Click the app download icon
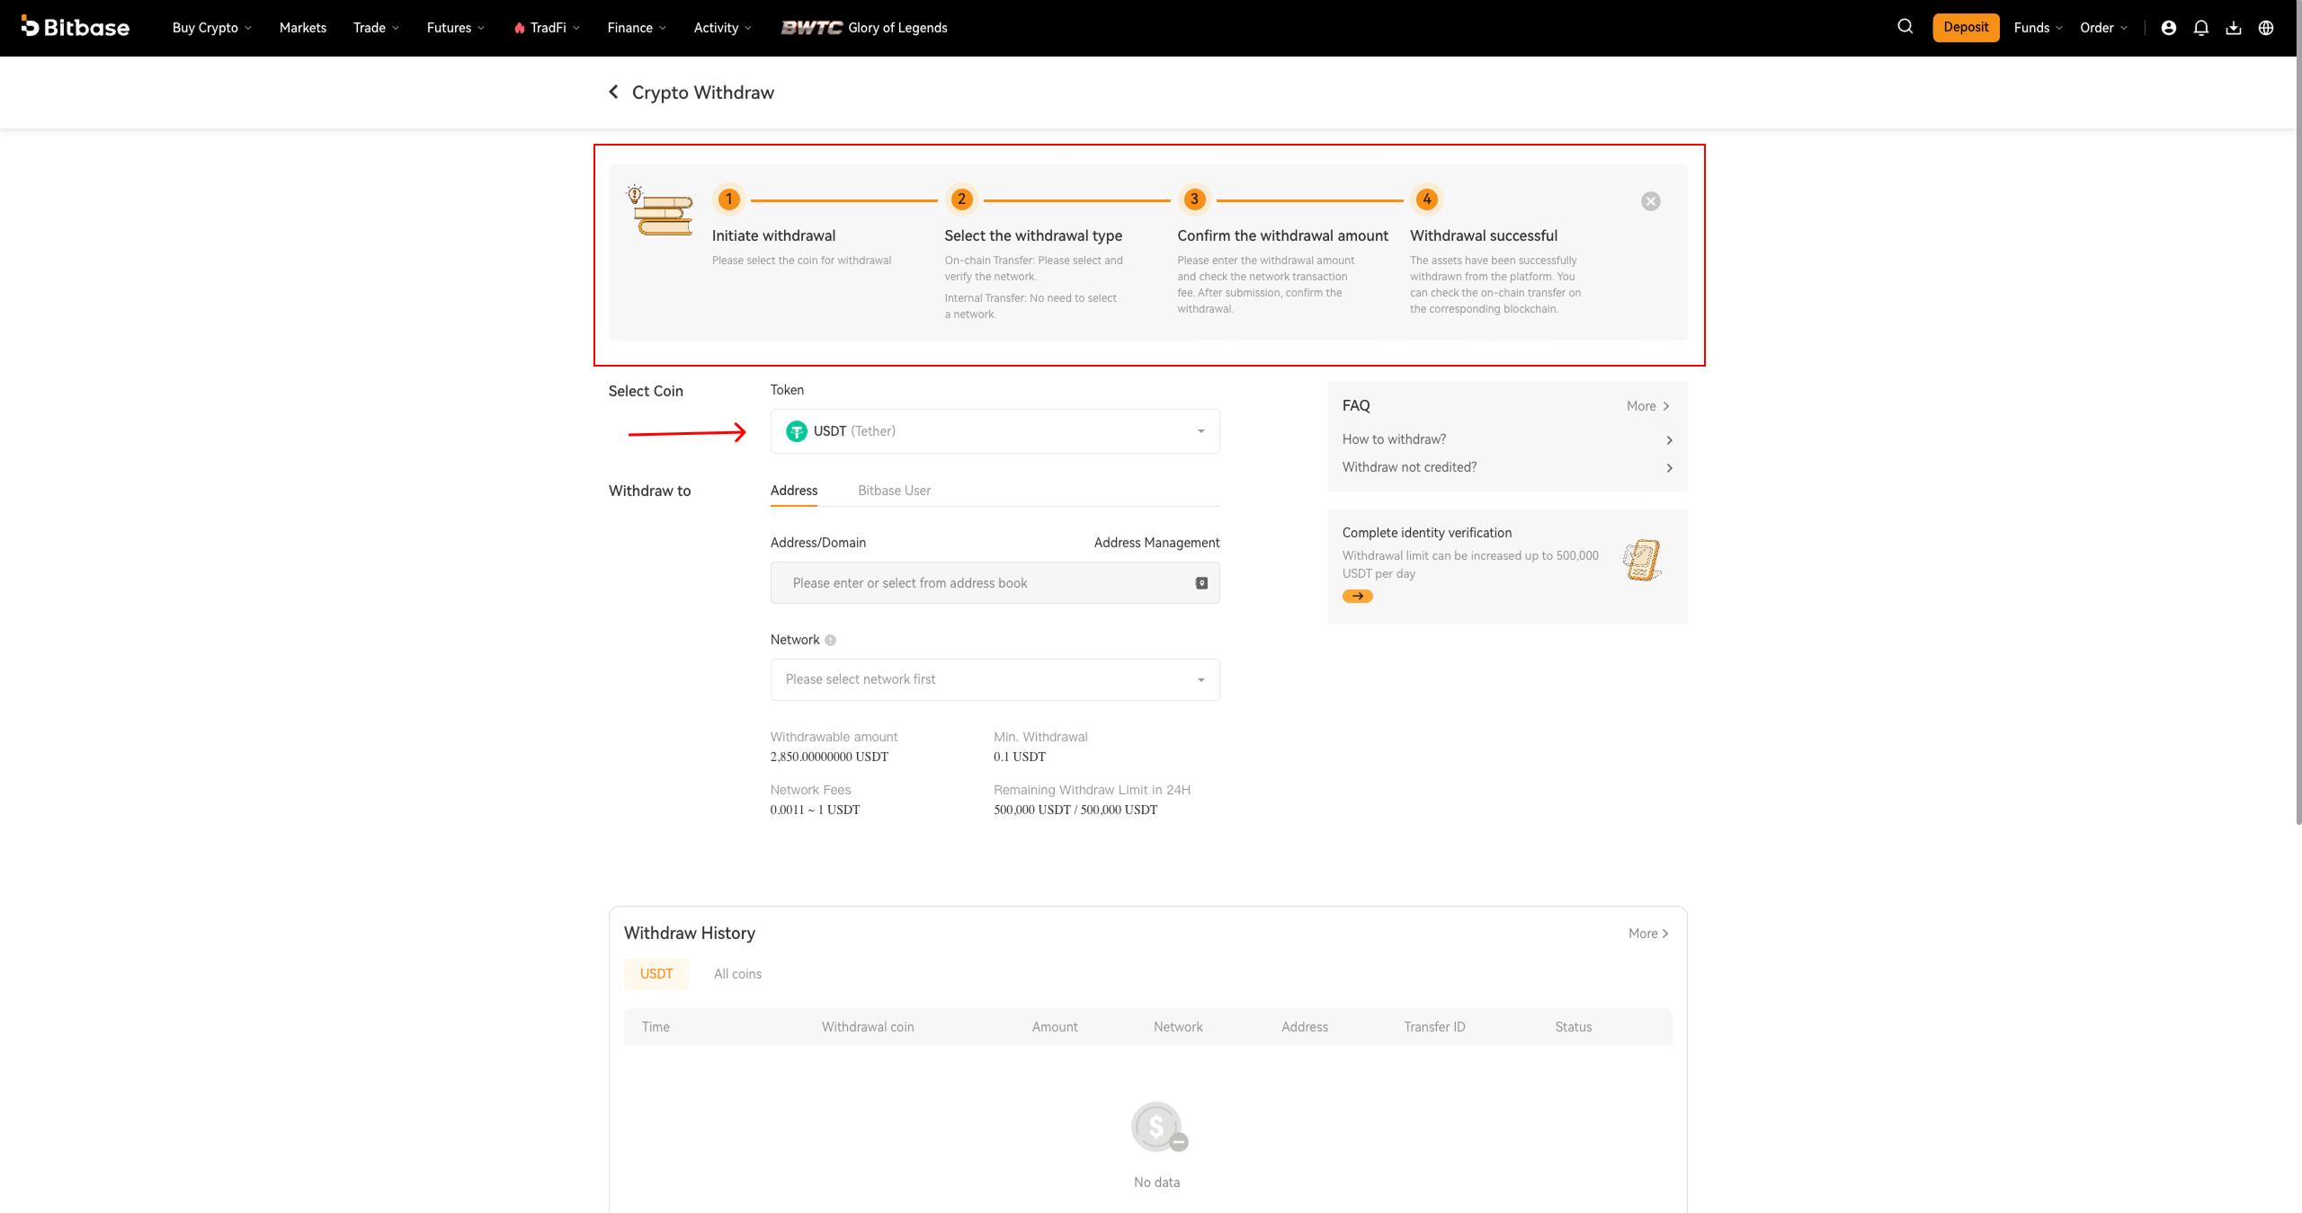This screenshot has width=2302, height=1213. point(2233,28)
